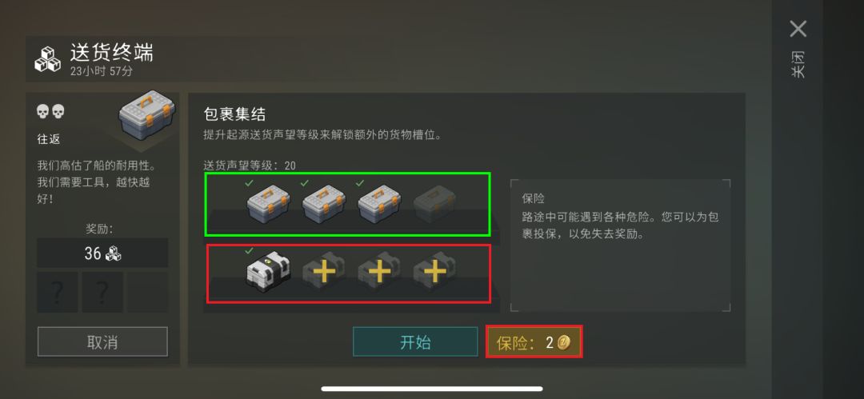Click the delivery terminal boxes icon
864x399 pixels.
tap(48, 59)
